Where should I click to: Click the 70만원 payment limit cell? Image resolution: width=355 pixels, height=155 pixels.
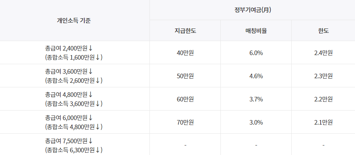(x=185, y=122)
